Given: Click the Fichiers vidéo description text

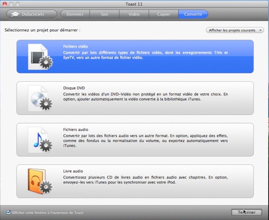Looking at the screenshot, I should pos(145,55).
